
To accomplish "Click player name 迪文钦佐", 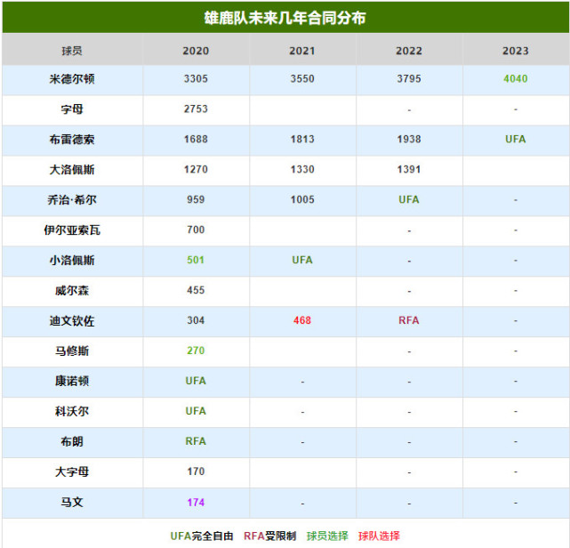I will tap(72, 321).
